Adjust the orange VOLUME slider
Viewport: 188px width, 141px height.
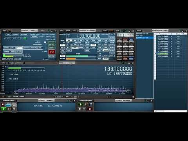click(x=81, y=59)
